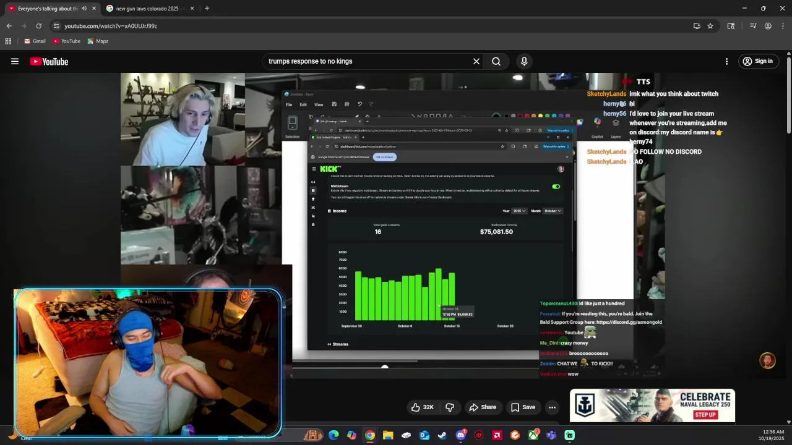This screenshot has height=445, width=792.
Task: Open YouTube's hamburger guide menu
Action: coord(15,61)
